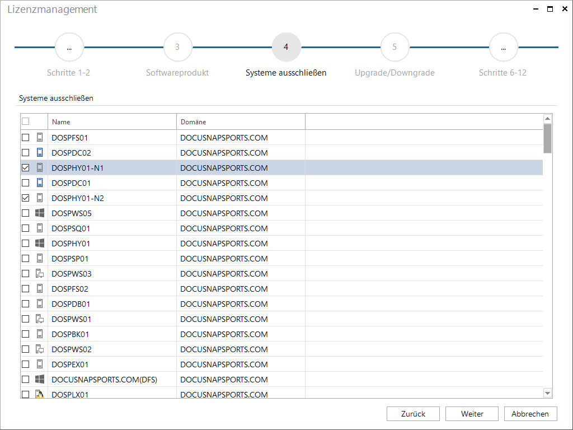
Task: Click the domain cell in DOSPHY01 row
Action: pos(241,244)
